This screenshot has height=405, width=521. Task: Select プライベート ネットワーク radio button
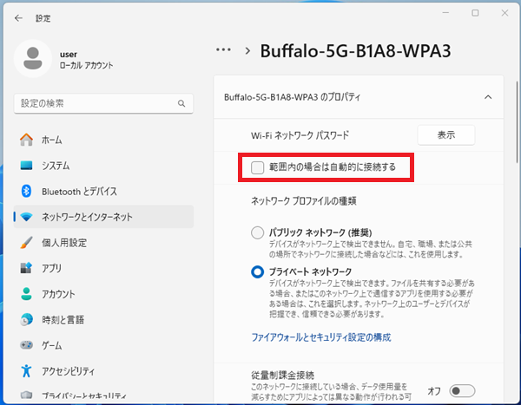(258, 272)
